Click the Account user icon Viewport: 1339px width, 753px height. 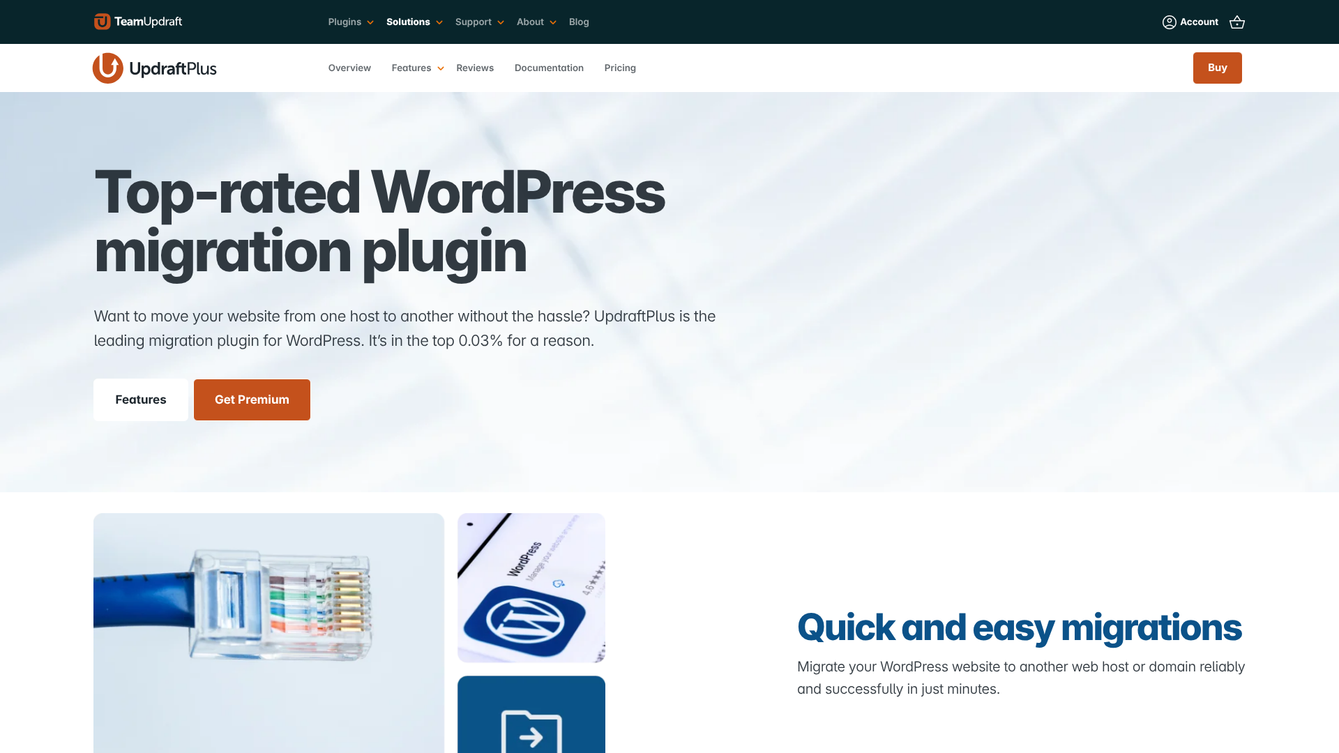[x=1170, y=22]
